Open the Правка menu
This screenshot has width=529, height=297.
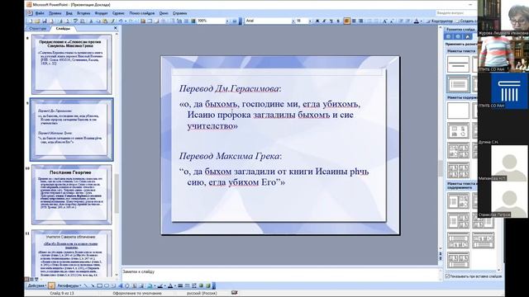[55, 13]
